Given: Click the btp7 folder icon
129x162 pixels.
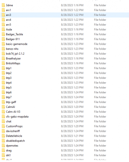Looking at the screenshot, I should [3, 97].
